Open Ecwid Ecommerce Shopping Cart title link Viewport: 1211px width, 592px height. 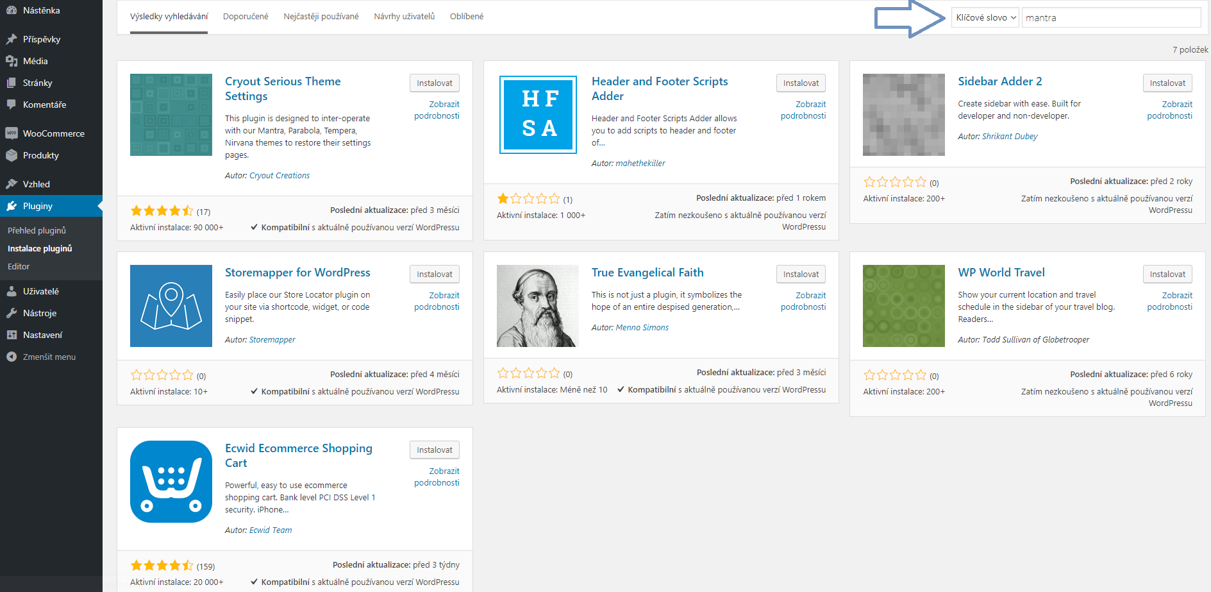[299, 455]
